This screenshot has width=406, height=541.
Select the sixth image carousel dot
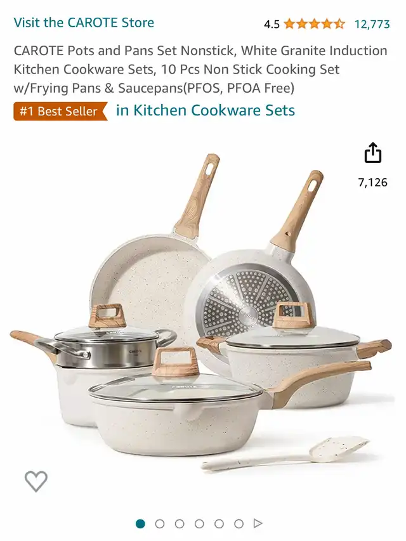pyautogui.click(x=239, y=524)
